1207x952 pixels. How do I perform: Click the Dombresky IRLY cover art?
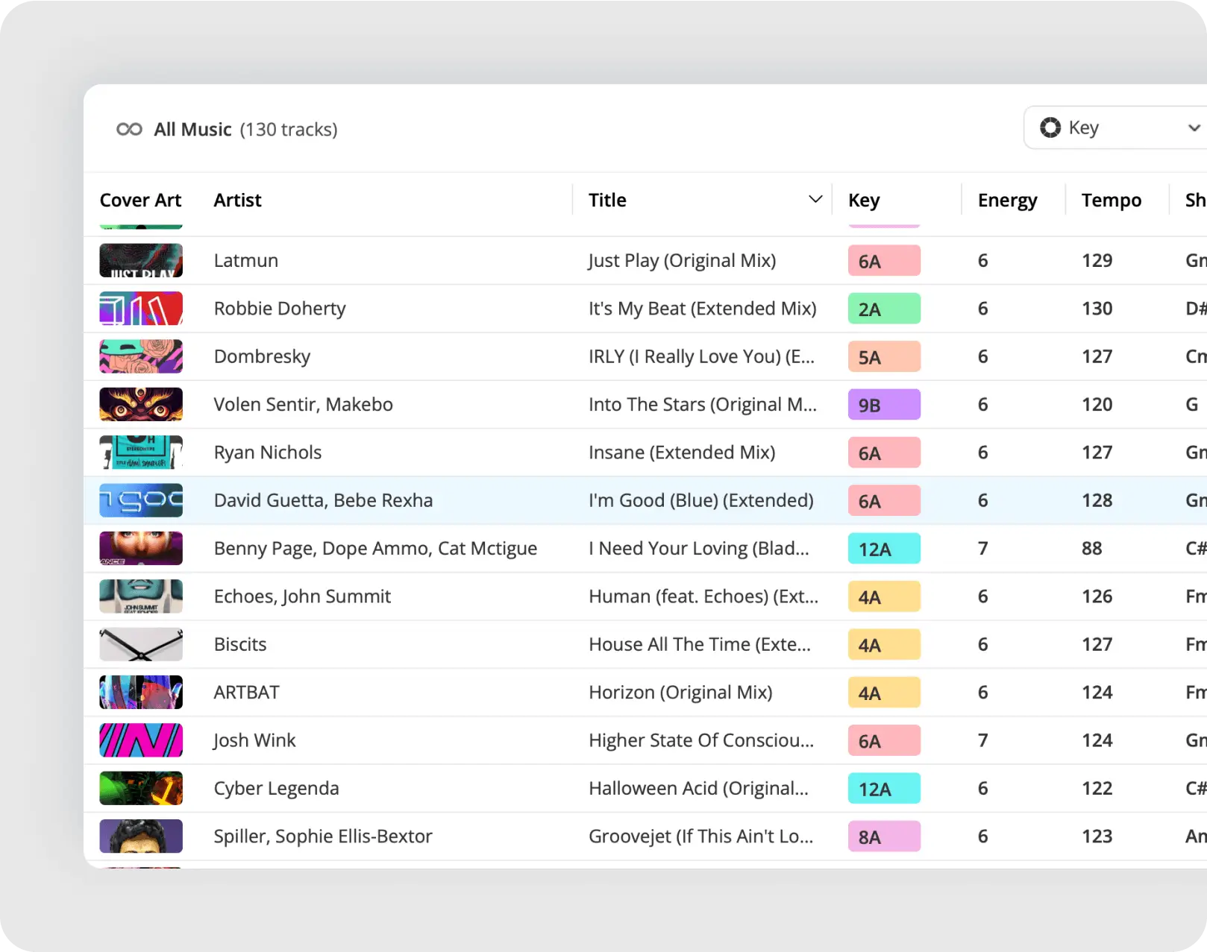tap(141, 356)
